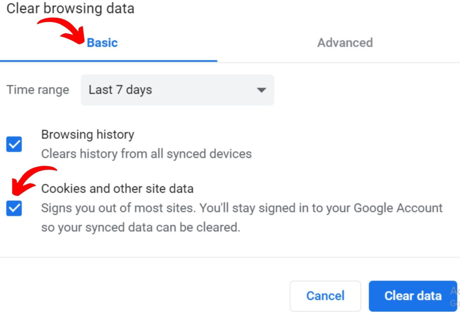
Task: Click 'so your synced data can be cleared' line
Action: coord(141,227)
